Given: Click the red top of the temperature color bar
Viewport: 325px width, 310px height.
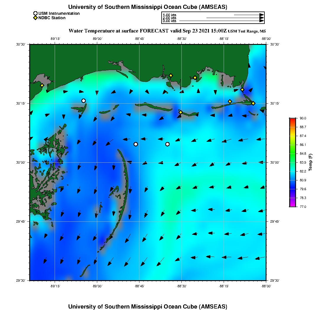Looking at the screenshot, I should (293, 120).
